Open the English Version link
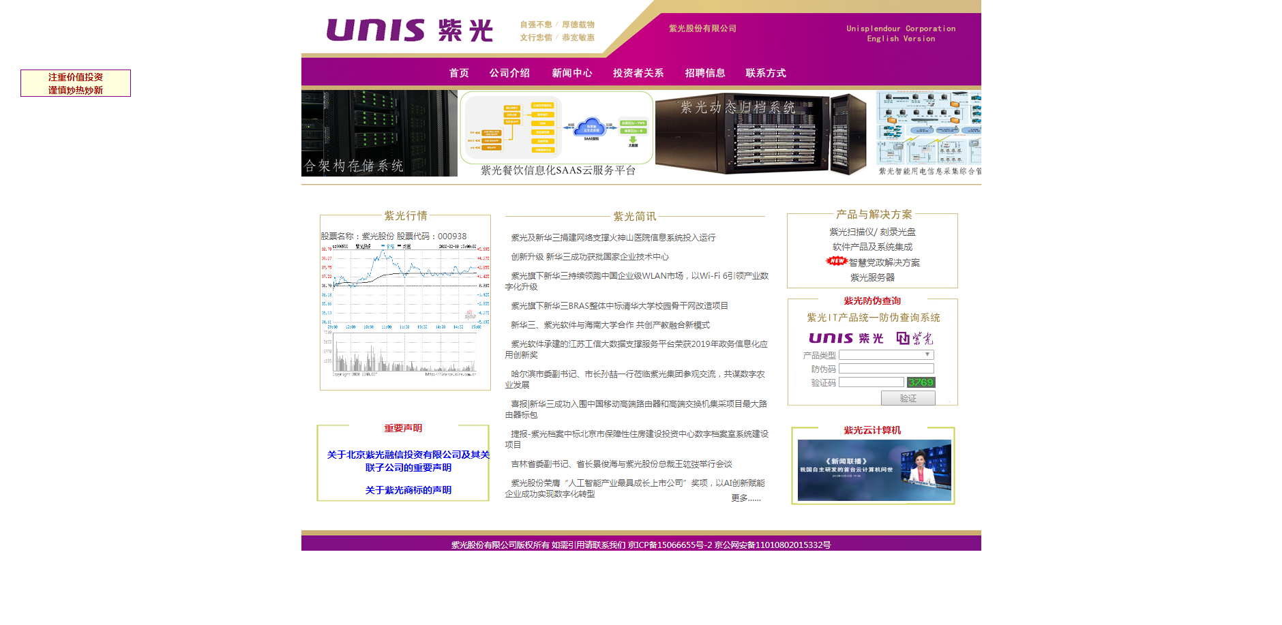Screen dimensions: 1282x625 (x=901, y=39)
